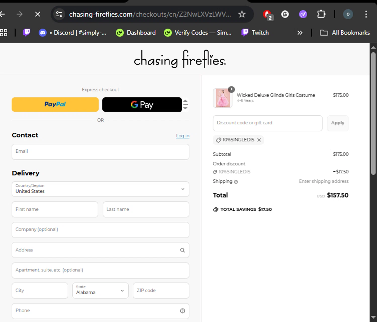Open the Chrome profile avatar
The width and height of the screenshot is (377, 322).
click(x=348, y=14)
